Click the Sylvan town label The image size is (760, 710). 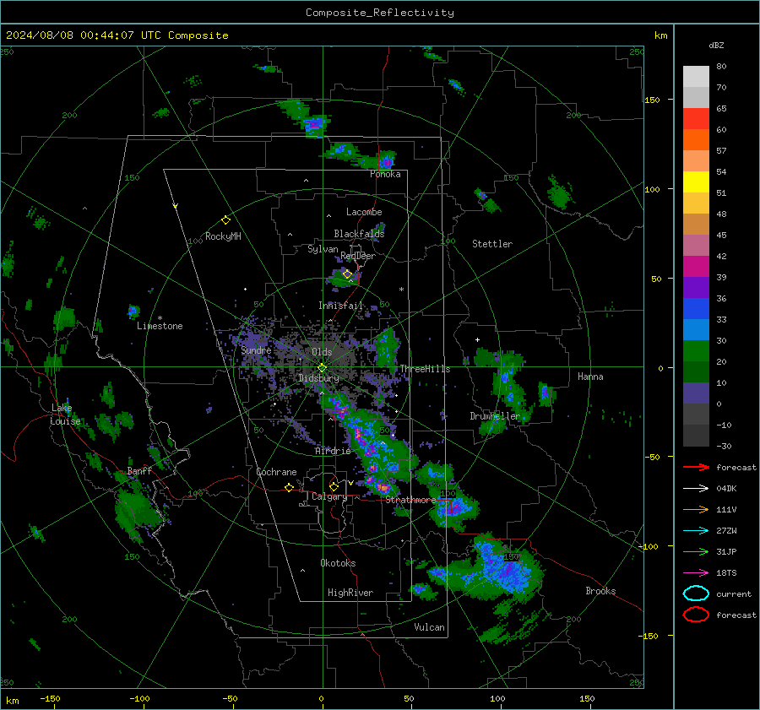[323, 249]
